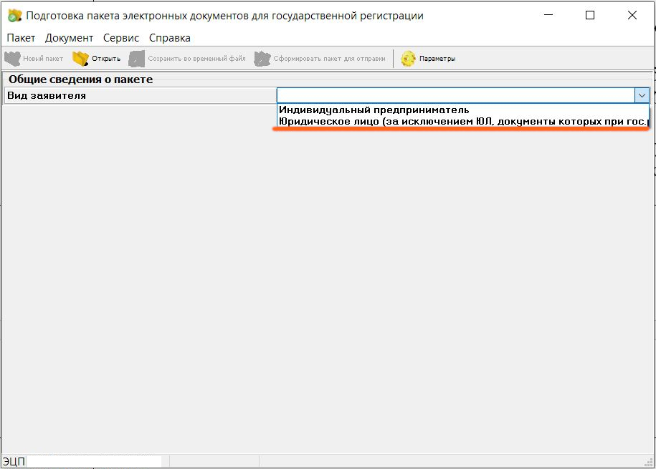Click Сформировать пакет для отправки icon
Viewport: 656px width, 469px height.
point(262,59)
